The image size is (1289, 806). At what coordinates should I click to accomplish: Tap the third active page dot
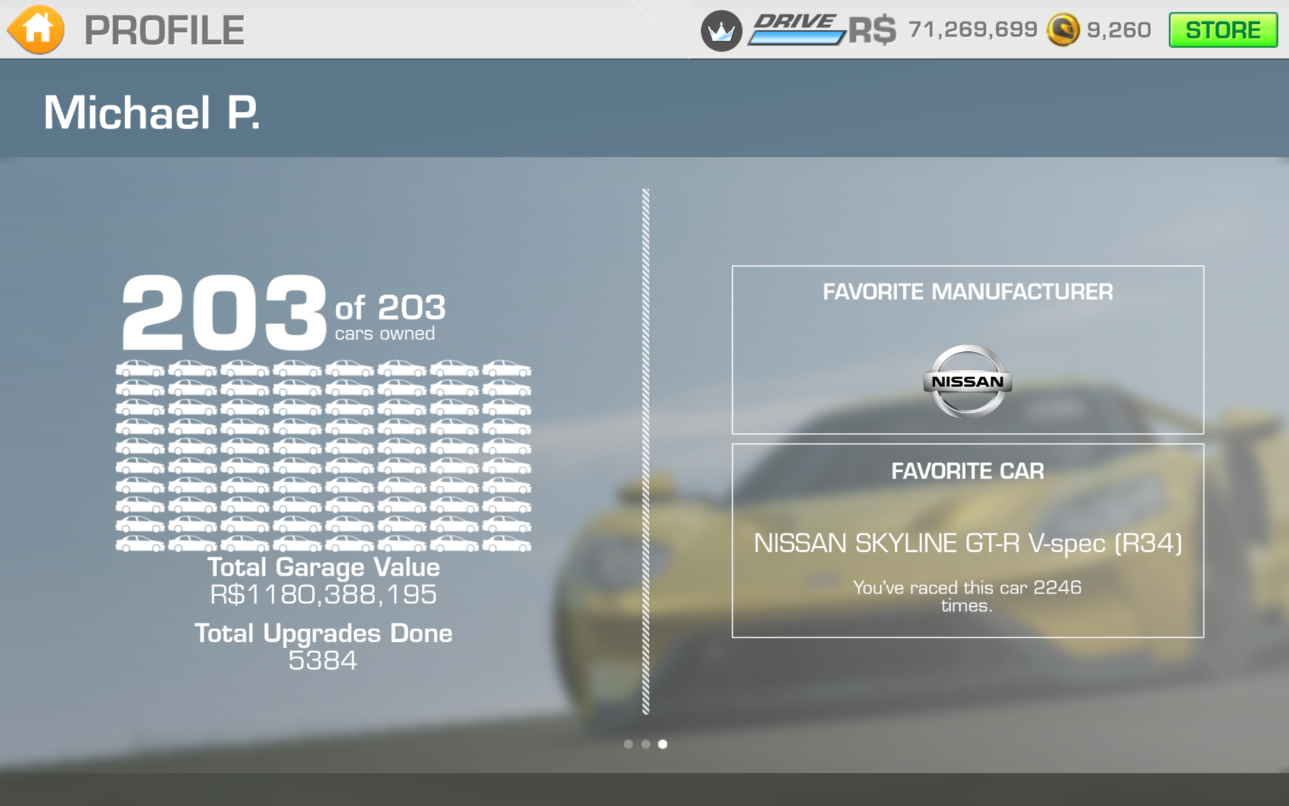(x=663, y=744)
